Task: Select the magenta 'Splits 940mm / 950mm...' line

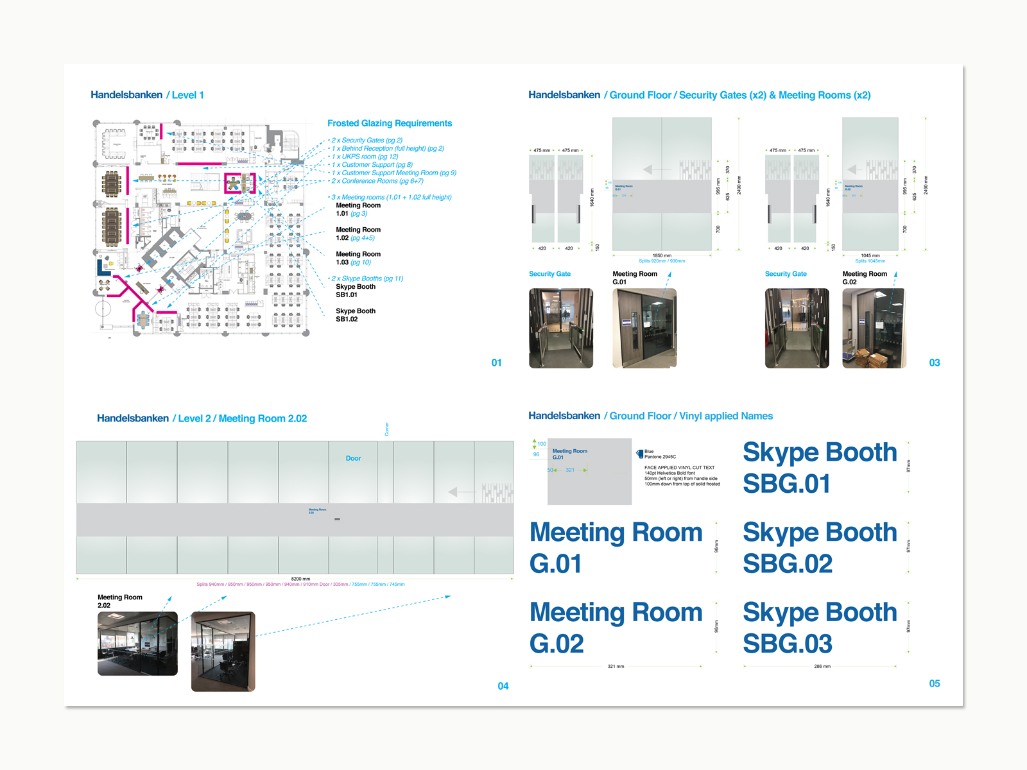Action: point(300,585)
